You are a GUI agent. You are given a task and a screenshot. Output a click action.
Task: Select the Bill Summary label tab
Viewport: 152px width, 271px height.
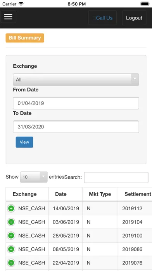click(25, 38)
